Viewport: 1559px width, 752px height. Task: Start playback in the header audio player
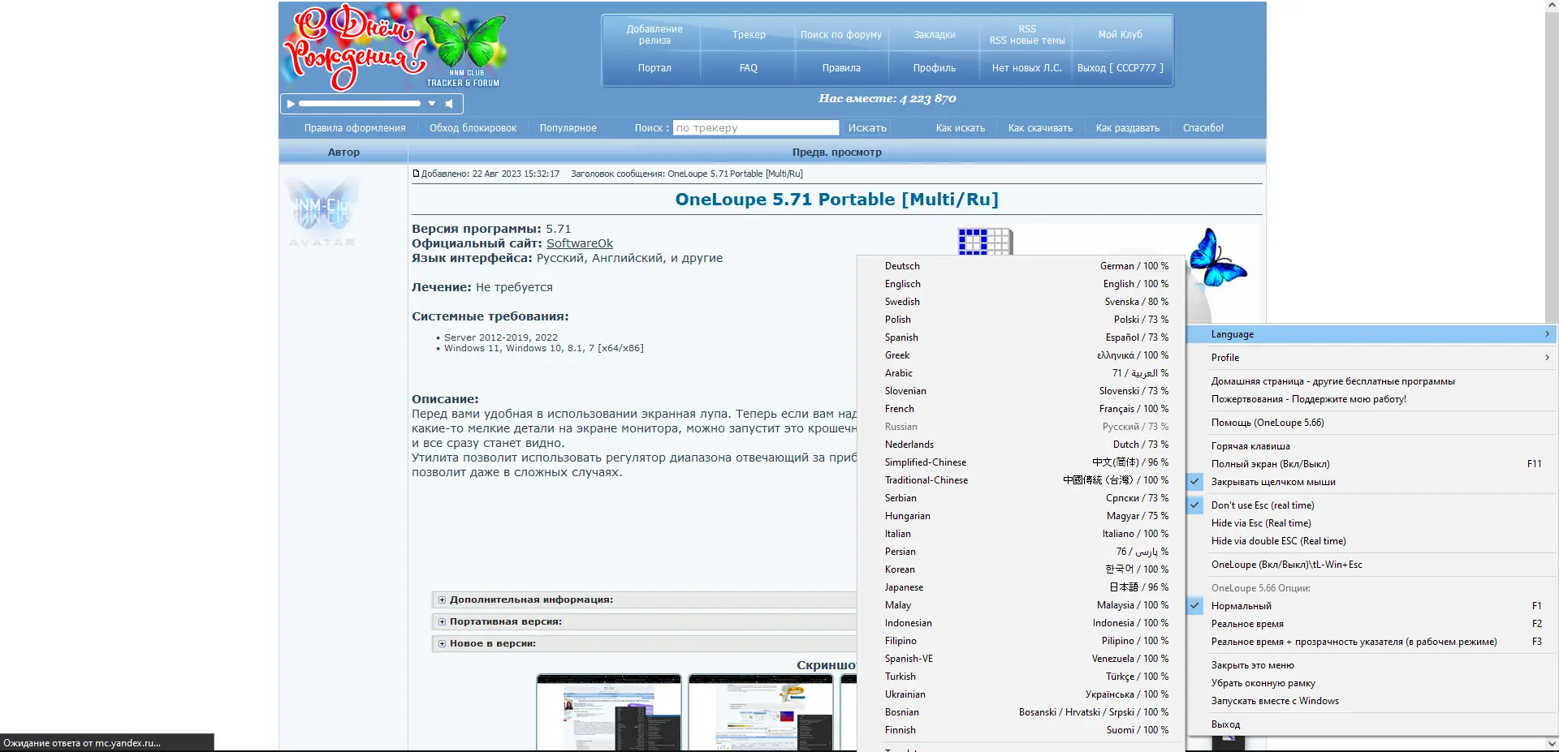pyautogui.click(x=291, y=104)
